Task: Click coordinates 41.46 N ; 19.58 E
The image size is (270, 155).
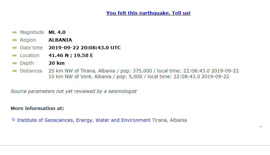Action: coord(71,55)
